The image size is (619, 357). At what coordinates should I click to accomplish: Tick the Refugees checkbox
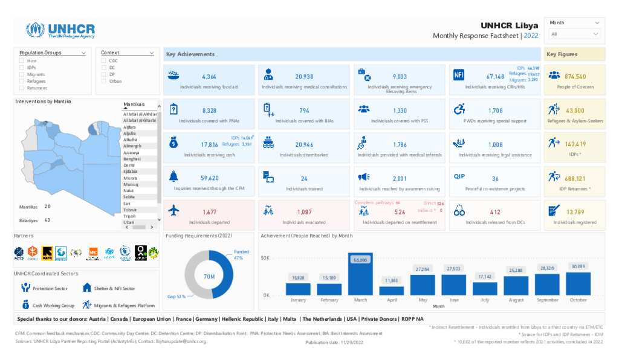pos(22,81)
